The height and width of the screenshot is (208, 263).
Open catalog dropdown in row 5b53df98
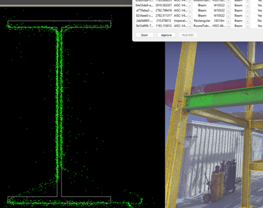point(190,26)
